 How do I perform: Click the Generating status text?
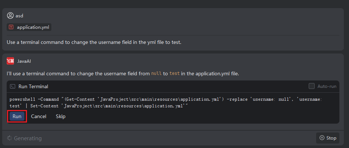pos(28,138)
